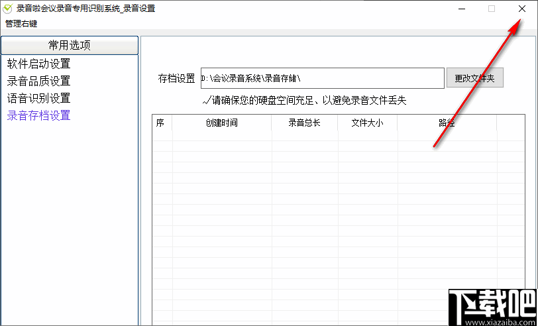Viewport: 538px width, 326px height.
Task: Click the application icon in title bar
Action: pos(7,9)
